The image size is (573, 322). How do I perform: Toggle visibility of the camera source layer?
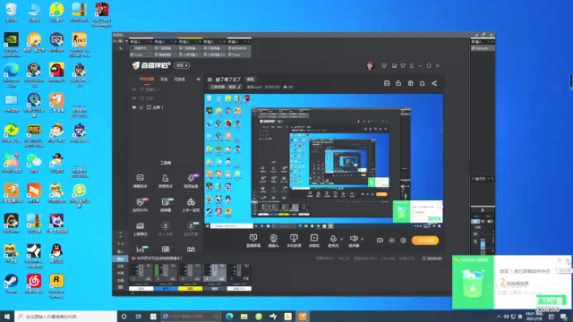pos(134,89)
